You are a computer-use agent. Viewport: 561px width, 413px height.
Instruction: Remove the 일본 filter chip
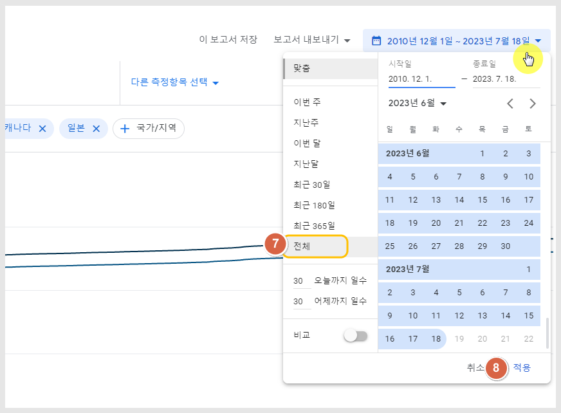click(x=97, y=129)
